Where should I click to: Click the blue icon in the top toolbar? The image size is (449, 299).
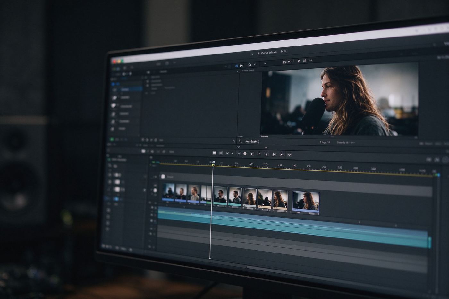237,66
